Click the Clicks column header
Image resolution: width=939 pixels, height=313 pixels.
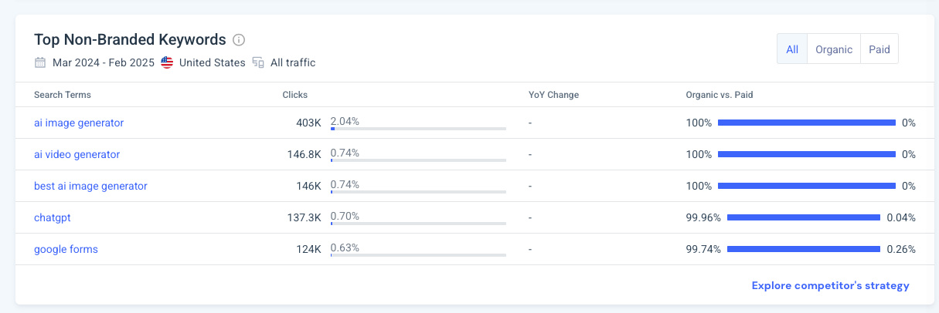coord(295,95)
